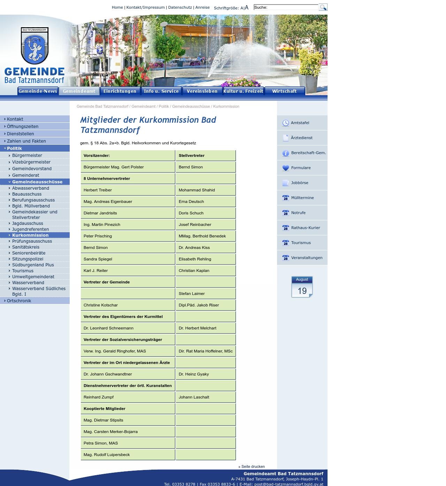Click the Mülltermine calendar icon
This screenshot has width=446, height=486.
click(286, 198)
